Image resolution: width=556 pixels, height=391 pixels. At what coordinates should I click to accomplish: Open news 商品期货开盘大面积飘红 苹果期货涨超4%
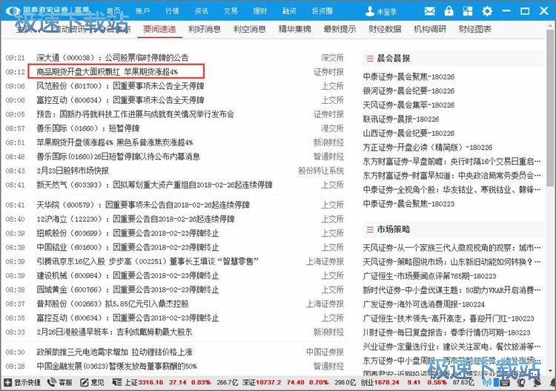click(x=107, y=72)
